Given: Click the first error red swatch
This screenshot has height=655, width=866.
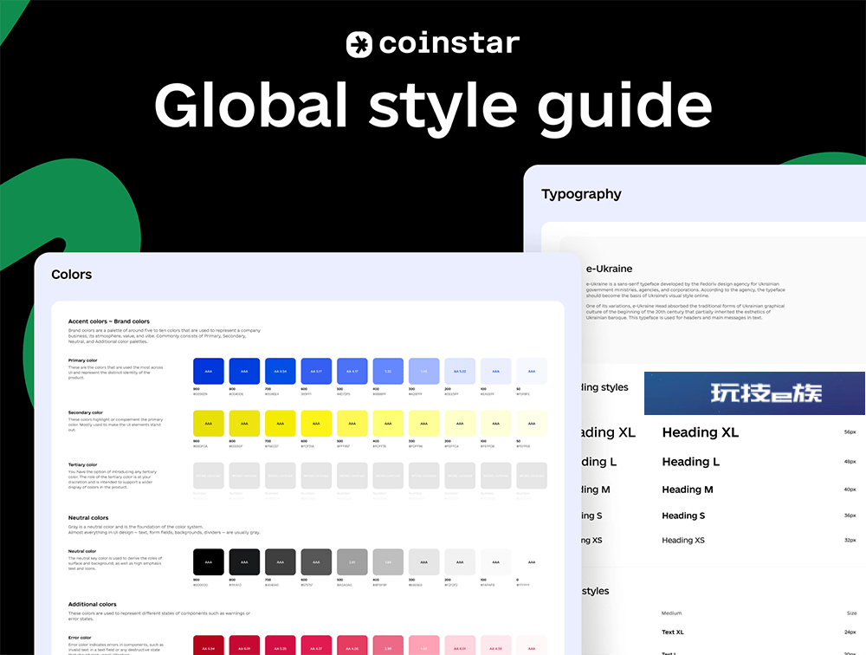Looking at the screenshot, I should pyautogui.click(x=208, y=645).
